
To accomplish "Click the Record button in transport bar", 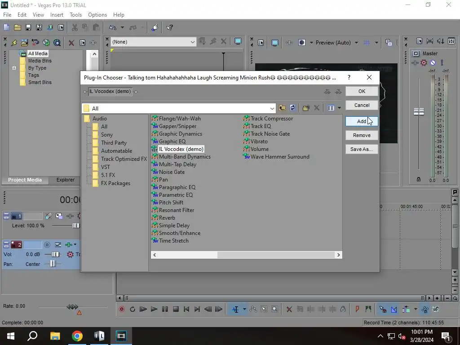I will click(x=122, y=309).
